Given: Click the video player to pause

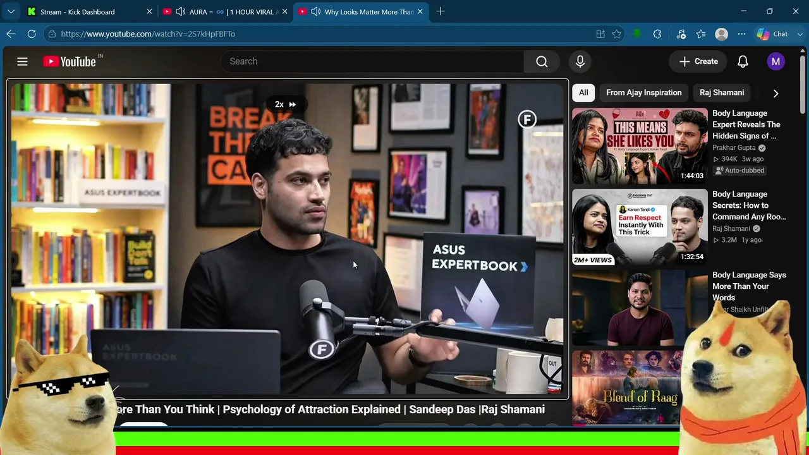Looking at the screenshot, I should [288, 240].
